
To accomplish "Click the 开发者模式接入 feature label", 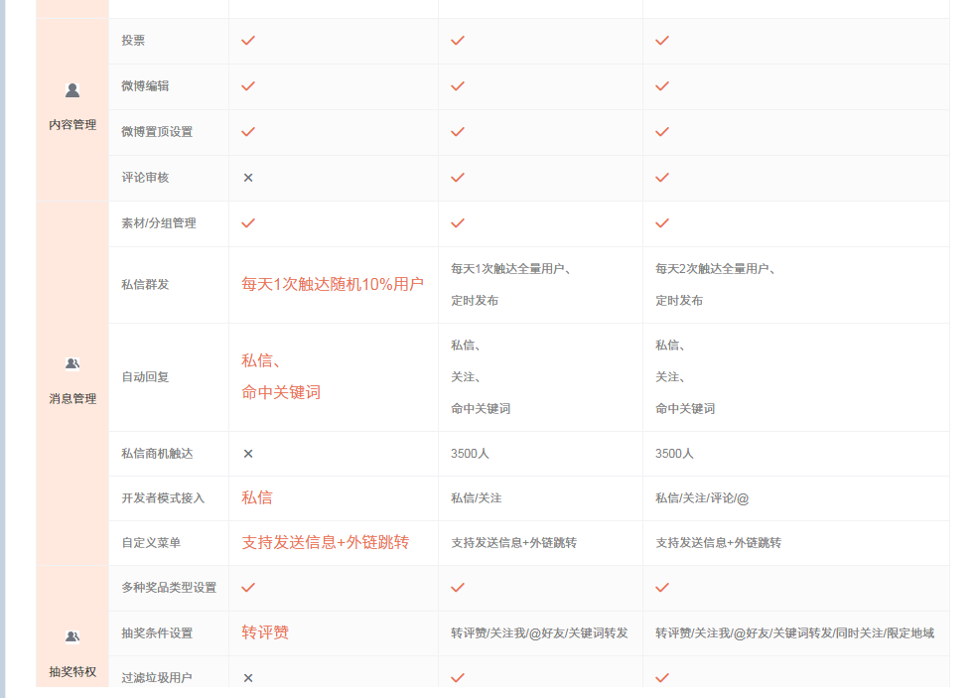I will coord(163,498).
